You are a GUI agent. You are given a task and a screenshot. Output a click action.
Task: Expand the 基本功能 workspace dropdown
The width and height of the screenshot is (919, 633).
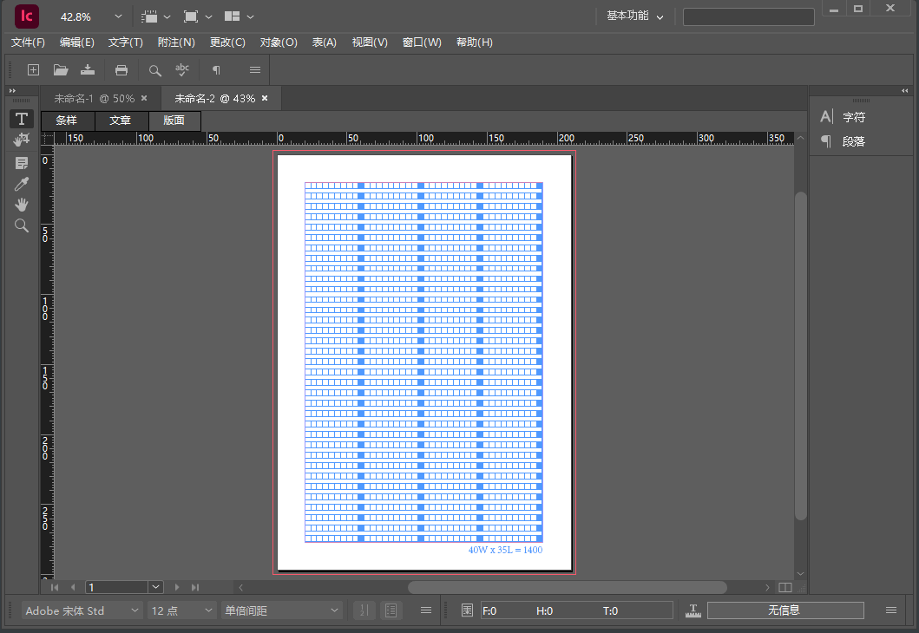click(635, 16)
